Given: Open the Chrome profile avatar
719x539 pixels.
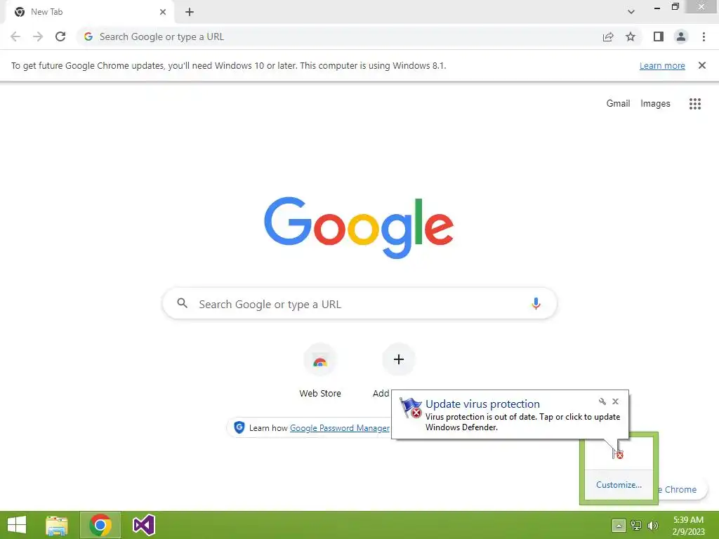Looking at the screenshot, I should coord(681,36).
